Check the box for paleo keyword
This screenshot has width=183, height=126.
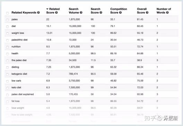tap(7, 20)
